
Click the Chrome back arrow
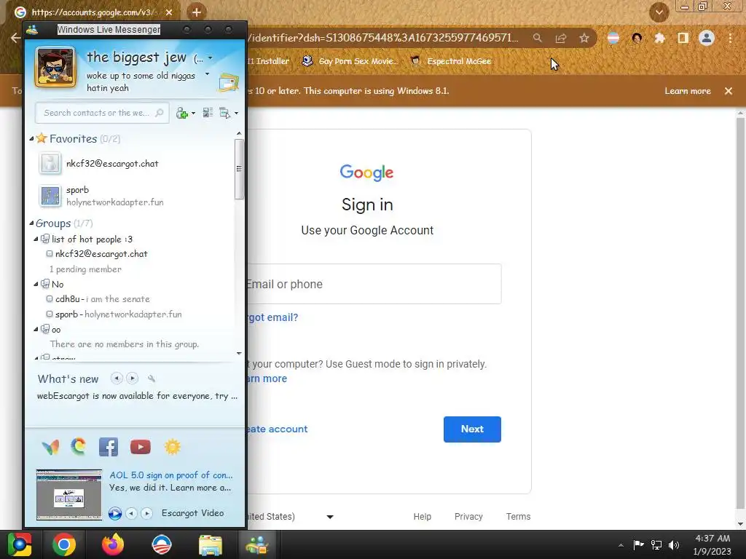[x=15, y=38]
